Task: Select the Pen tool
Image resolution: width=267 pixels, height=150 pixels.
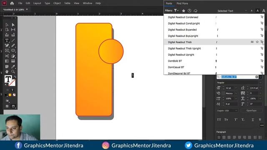Action: [x=7, y=45]
